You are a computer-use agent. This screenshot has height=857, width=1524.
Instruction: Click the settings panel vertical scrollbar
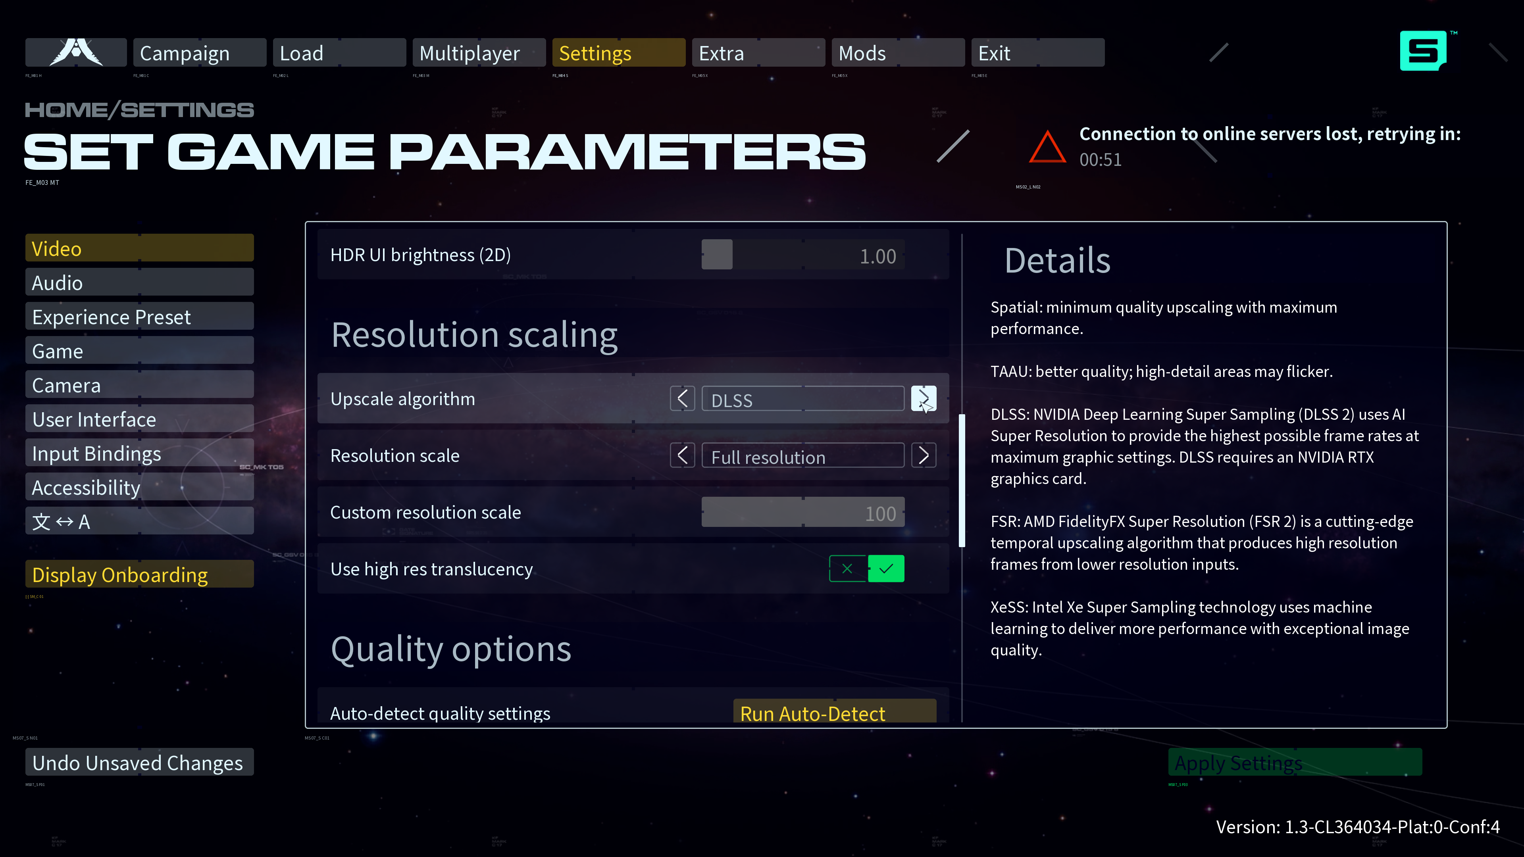[962, 480]
